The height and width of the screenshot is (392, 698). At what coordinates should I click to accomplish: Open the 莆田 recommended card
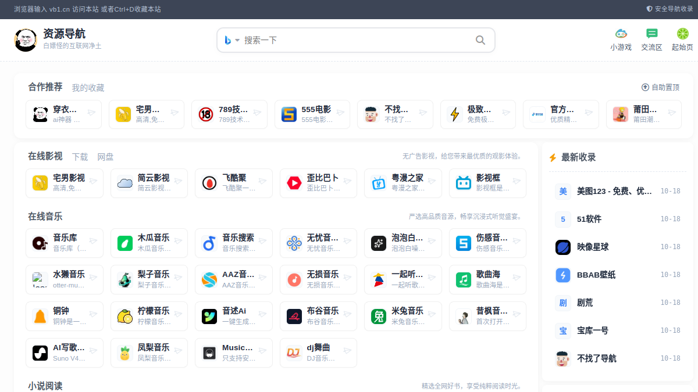pyautogui.click(x=644, y=114)
